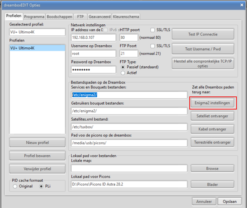
Task: Click the Satellites.xml bestand path field
Action: [x=129, y=126]
